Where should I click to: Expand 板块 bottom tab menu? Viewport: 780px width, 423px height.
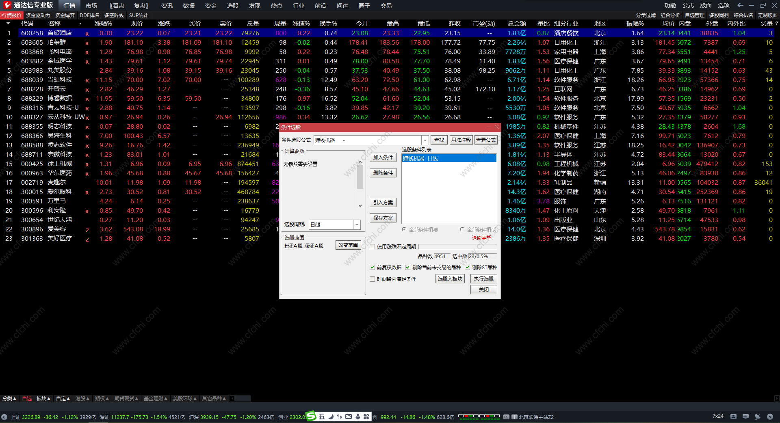pos(43,399)
